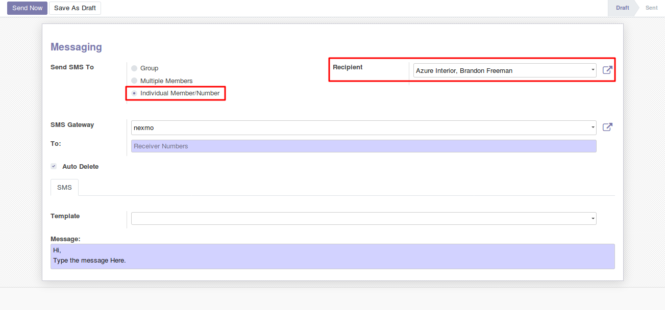Click the Recipient field showing Azure Interior
This screenshot has height=310, width=665.
(x=500, y=70)
